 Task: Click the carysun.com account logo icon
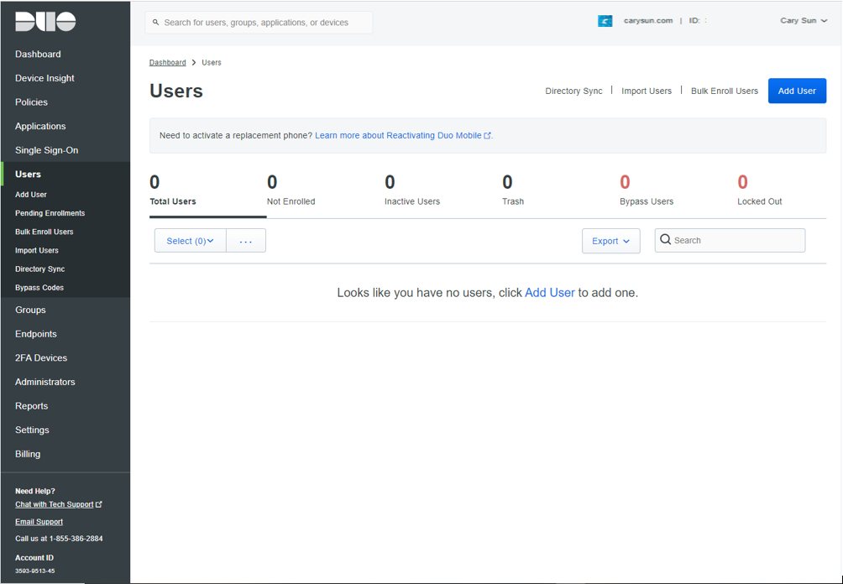605,21
